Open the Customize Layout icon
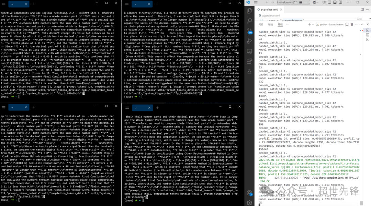Image resolution: width=371 pixels, height=206 pixels. click(x=324, y=2)
